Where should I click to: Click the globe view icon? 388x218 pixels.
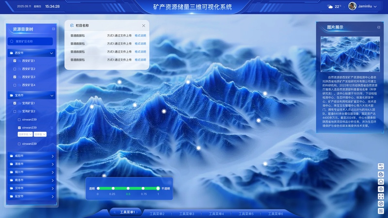381,174
